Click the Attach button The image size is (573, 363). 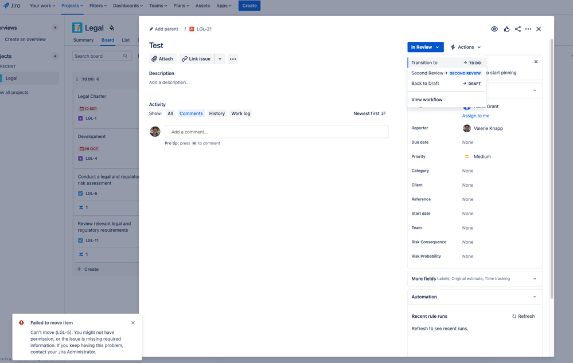click(163, 59)
